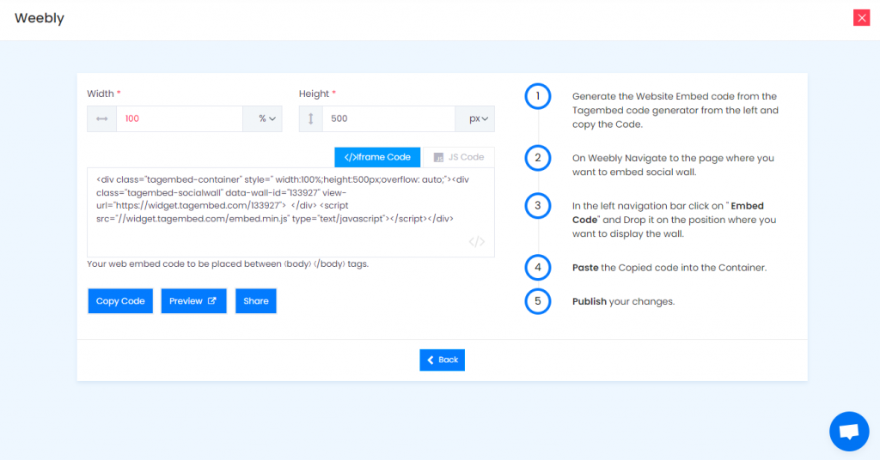The image size is (880, 460).
Task: Click the 'Embed Code' bold text in instructions
Action: [x=668, y=213]
